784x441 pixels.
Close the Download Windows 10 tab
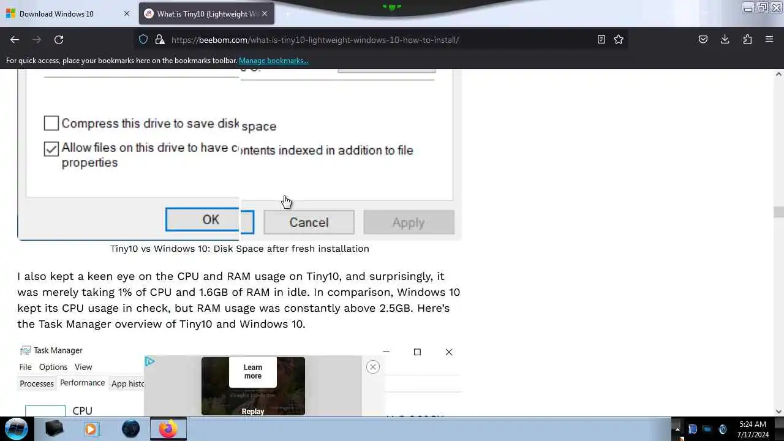[127, 13]
